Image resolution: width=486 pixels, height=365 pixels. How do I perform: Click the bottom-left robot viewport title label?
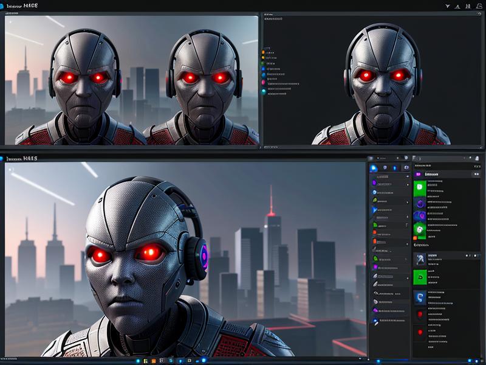(22, 158)
